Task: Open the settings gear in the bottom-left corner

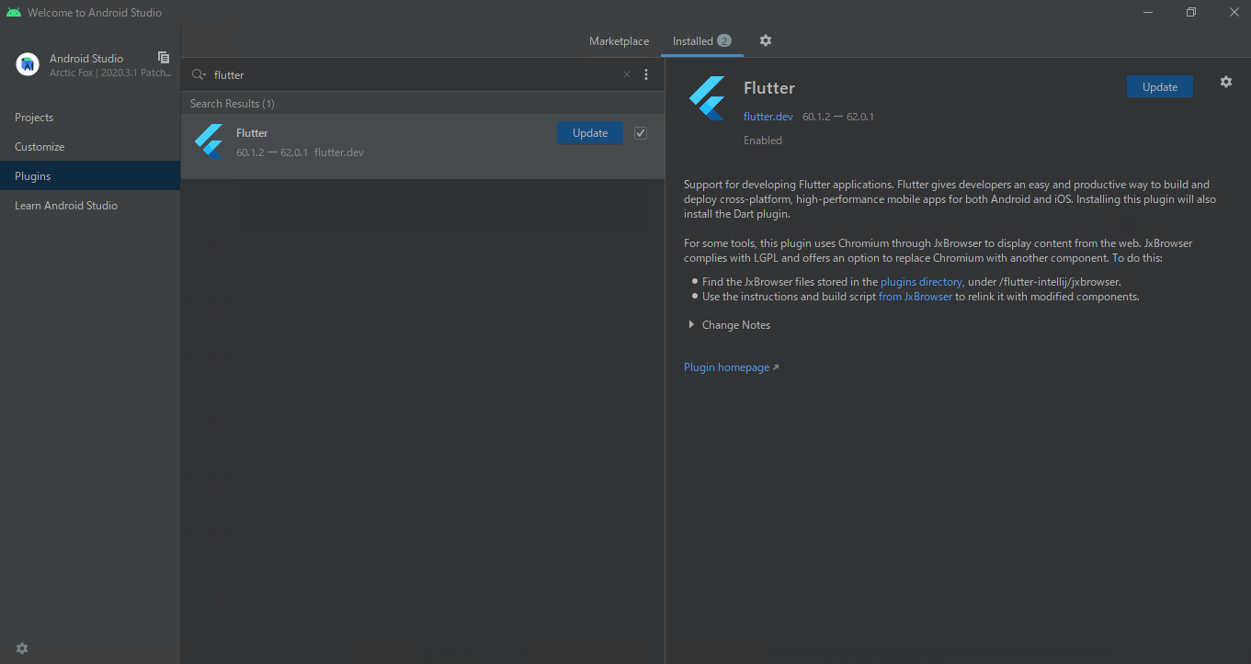Action: (x=22, y=648)
